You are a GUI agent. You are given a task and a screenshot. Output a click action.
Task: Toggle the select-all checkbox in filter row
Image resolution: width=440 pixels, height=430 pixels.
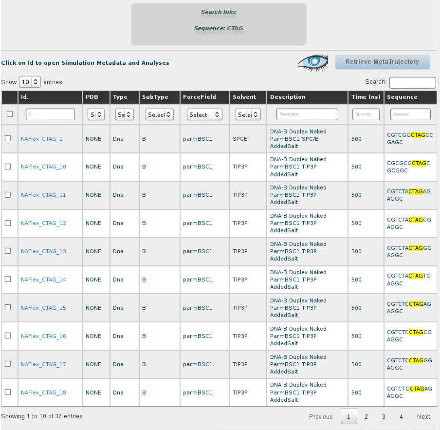pyautogui.click(x=9, y=114)
